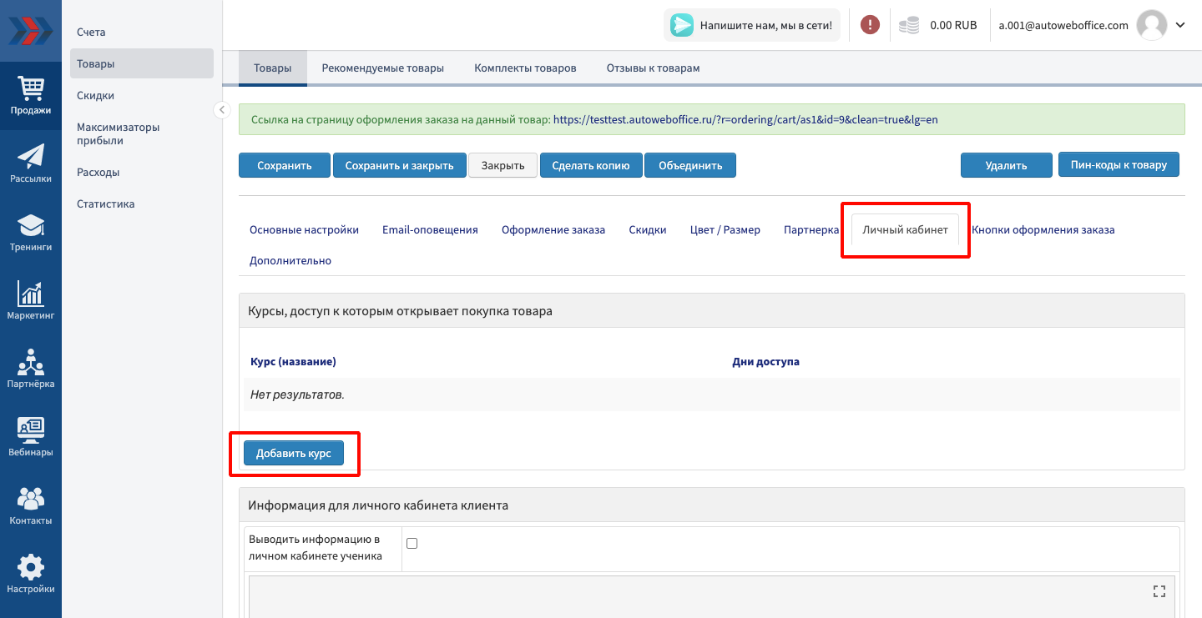Click the red alert notification icon
Image resolution: width=1202 pixels, height=618 pixels.
click(x=870, y=25)
